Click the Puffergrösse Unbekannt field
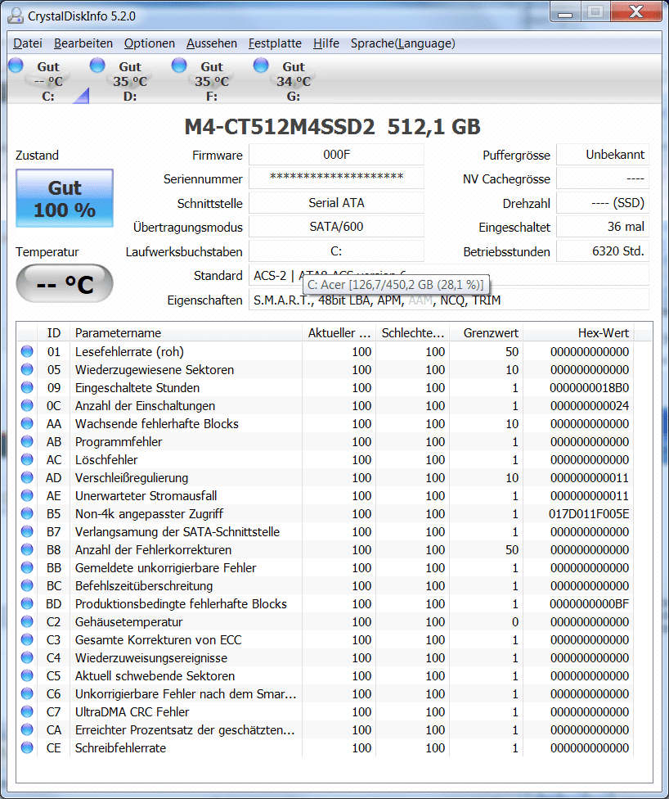The height and width of the screenshot is (799, 669). click(603, 155)
